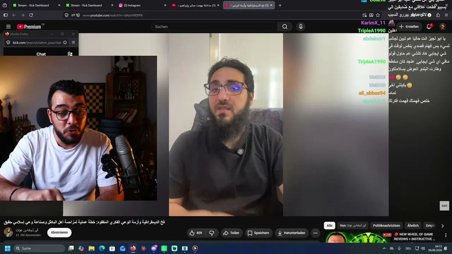Save the video with Speichern
Image resolution: width=452 pixels, height=254 pixels.
tap(258, 233)
